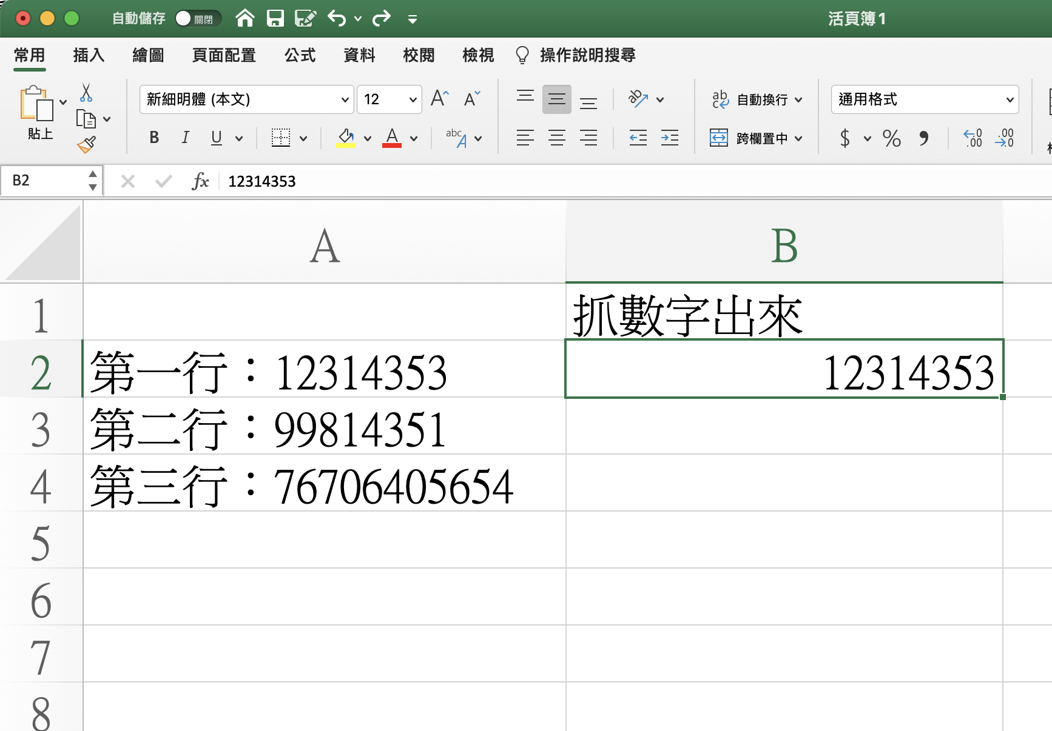The width and height of the screenshot is (1052, 731).
Task: Switch to the 常用 tab
Action: 29,55
